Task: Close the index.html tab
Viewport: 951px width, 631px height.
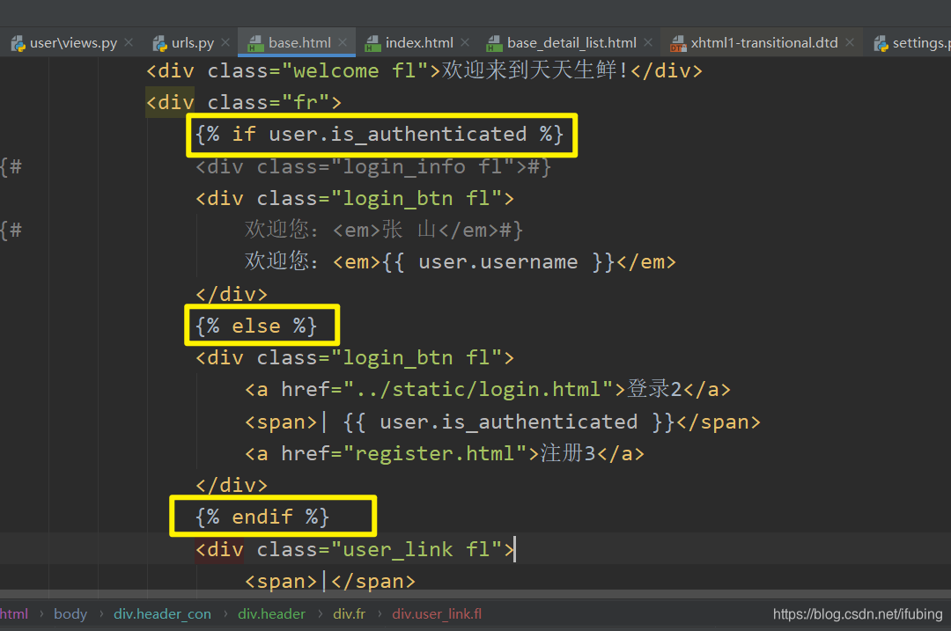Action: point(465,42)
